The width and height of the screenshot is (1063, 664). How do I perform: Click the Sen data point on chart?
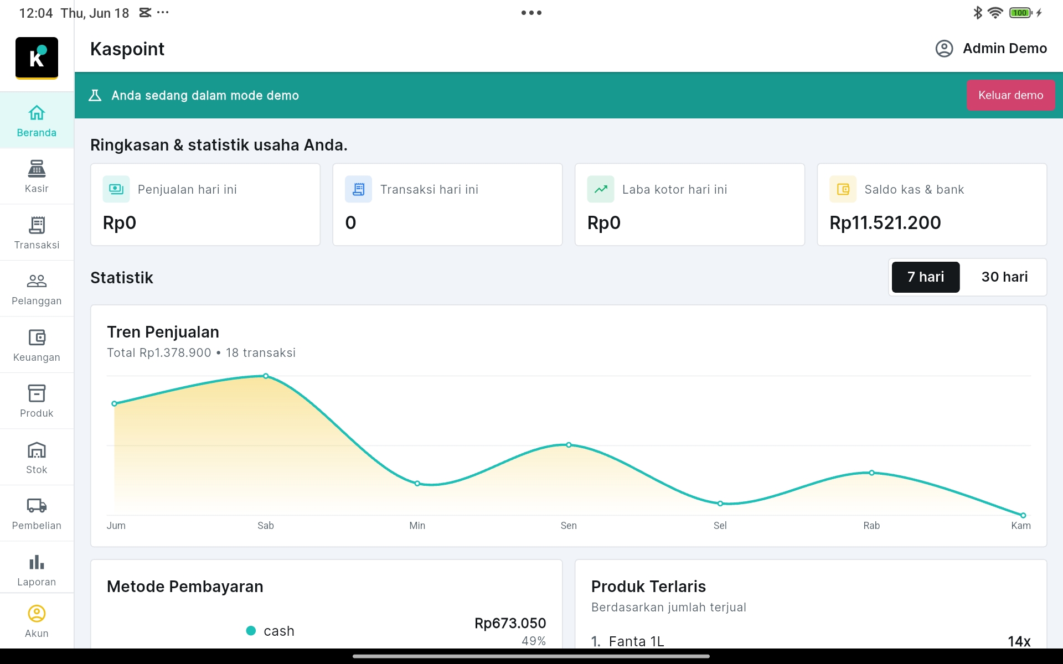[569, 445]
